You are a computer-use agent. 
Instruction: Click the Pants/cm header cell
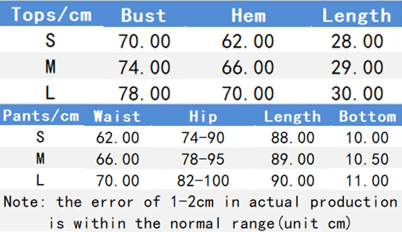41,116
